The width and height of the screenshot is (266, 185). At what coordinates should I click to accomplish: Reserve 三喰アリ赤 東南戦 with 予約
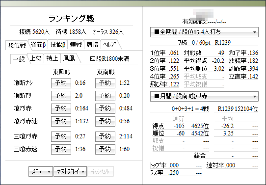(x=105, y=136)
